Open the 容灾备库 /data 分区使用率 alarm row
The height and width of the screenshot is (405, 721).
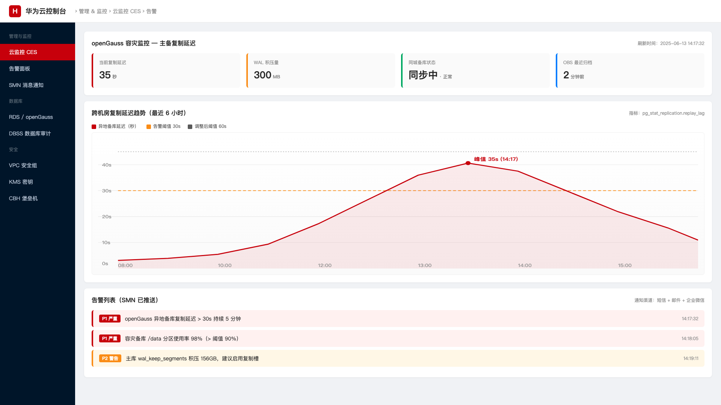[398, 339]
